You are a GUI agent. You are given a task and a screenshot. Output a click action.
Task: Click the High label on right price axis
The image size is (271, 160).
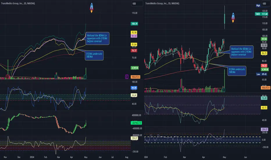[x=258, y=5]
